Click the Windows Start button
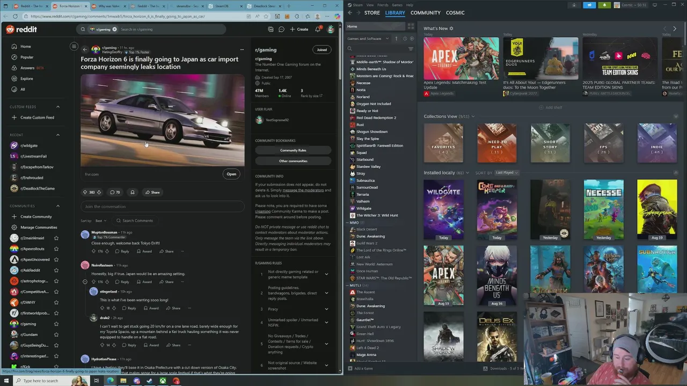The image size is (687, 386). pos(6,381)
